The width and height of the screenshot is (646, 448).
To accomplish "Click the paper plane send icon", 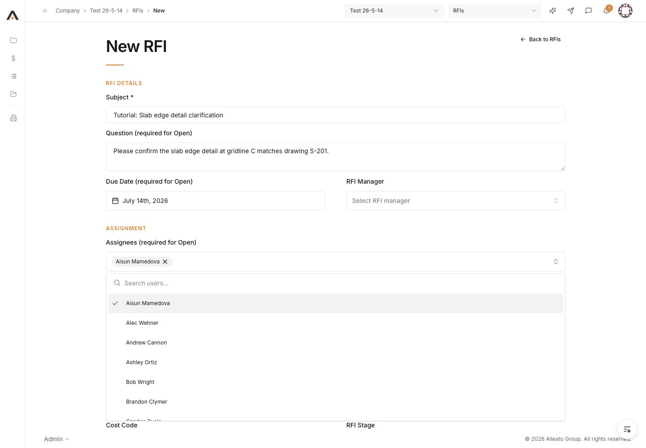I will tap(571, 11).
